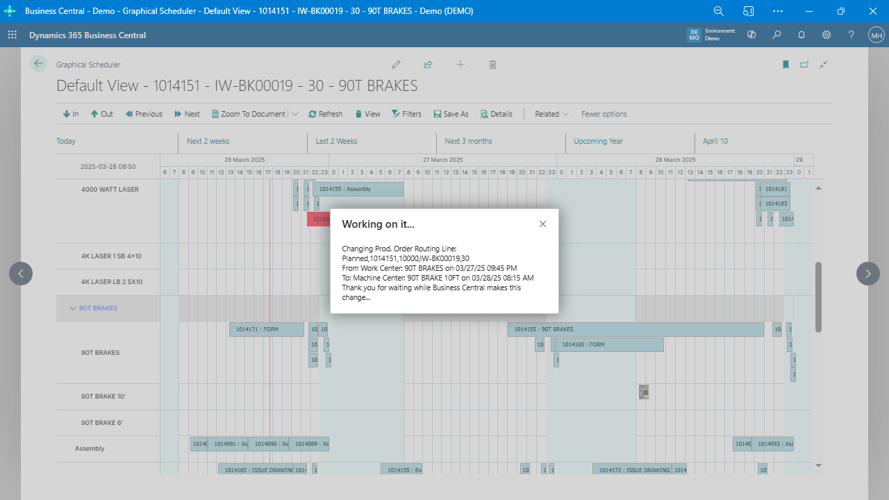Viewport: 889px width, 500px height.
Task: Click the trash delete icon
Action: [x=492, y=65]
